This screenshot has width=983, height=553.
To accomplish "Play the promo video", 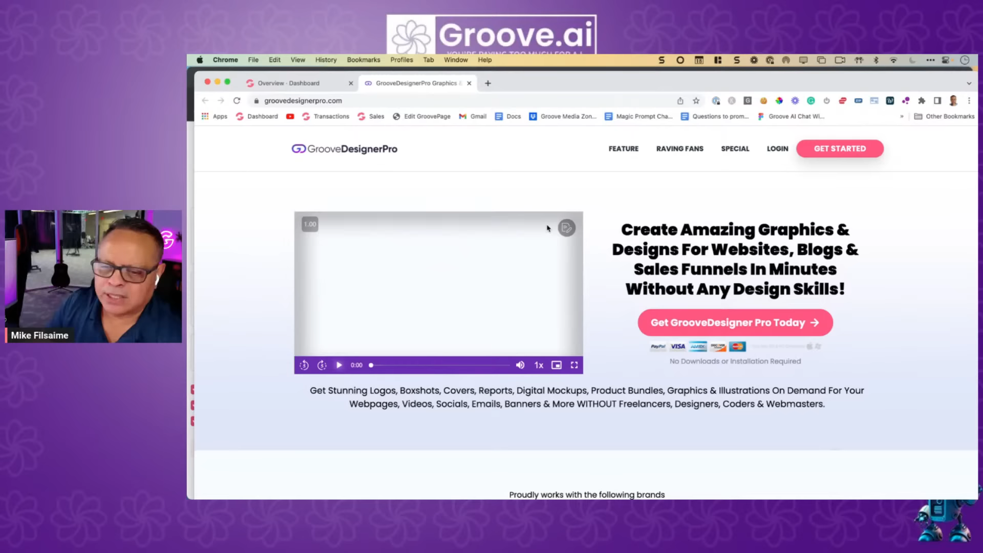I will 339,365.
